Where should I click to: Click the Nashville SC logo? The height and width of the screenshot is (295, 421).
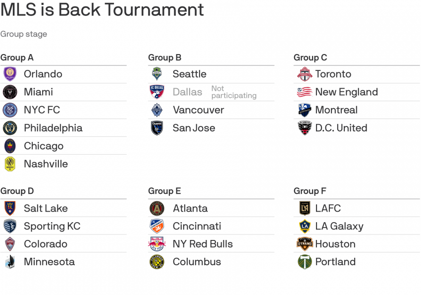click(10, 164)
